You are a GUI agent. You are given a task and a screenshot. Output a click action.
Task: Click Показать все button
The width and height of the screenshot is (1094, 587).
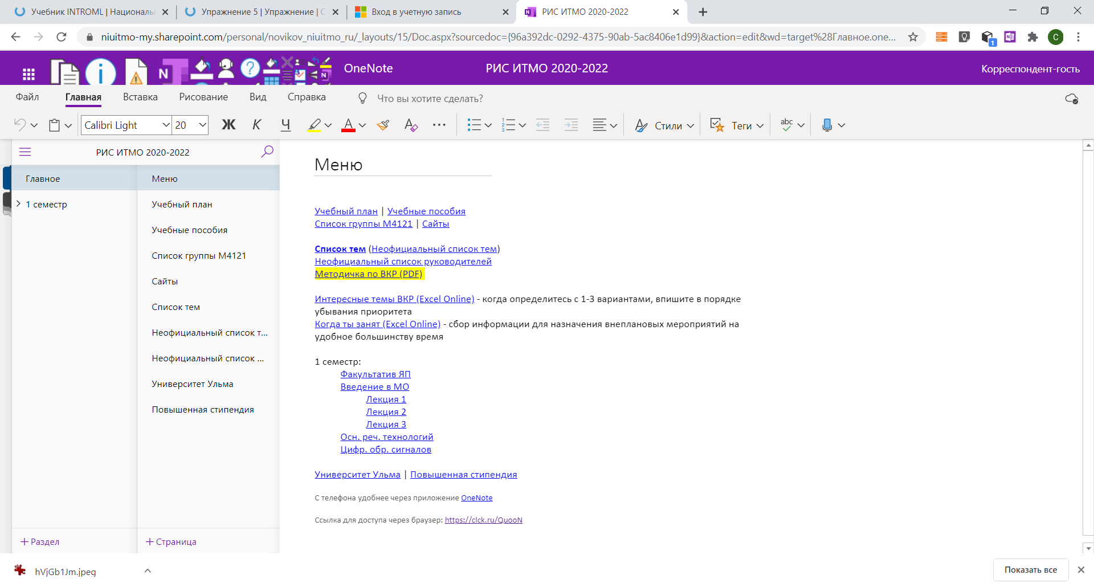pos(1030,569)
